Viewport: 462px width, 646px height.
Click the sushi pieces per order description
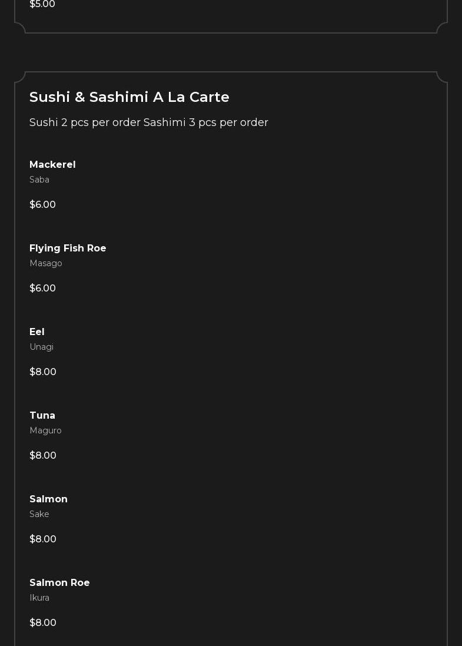(x=149, y=122)
